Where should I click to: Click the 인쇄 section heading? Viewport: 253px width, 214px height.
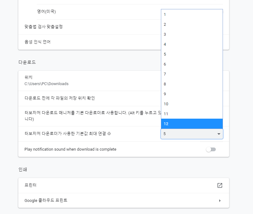[x=23, y=169]
